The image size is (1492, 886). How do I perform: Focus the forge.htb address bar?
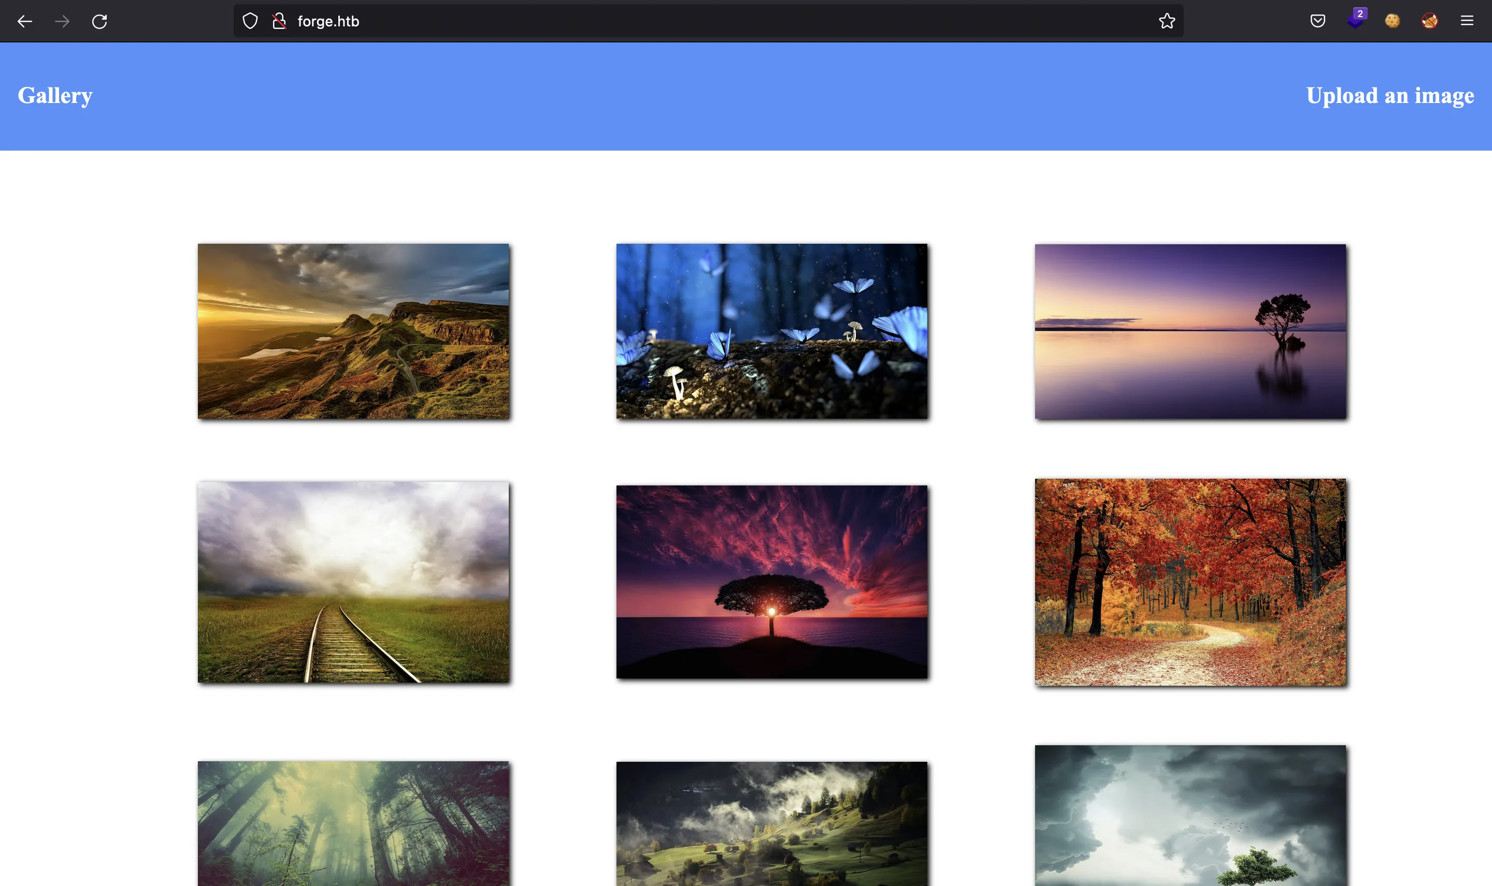point(708,22)
